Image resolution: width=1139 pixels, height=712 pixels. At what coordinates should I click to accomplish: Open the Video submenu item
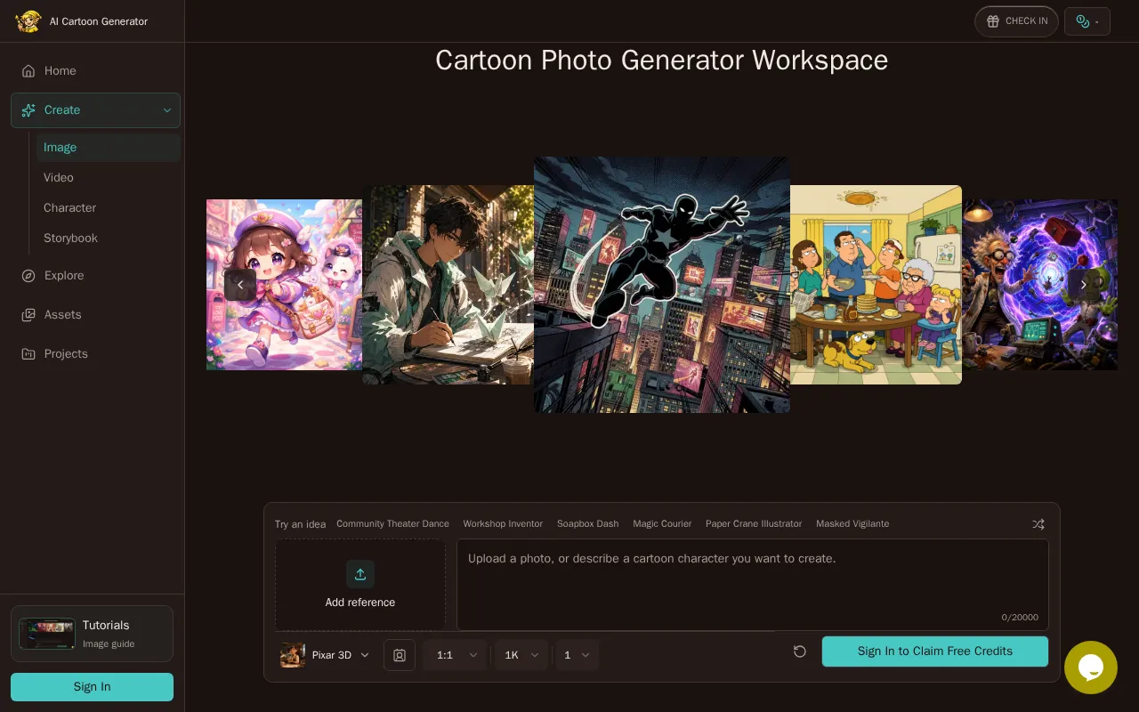coord(109,178)
